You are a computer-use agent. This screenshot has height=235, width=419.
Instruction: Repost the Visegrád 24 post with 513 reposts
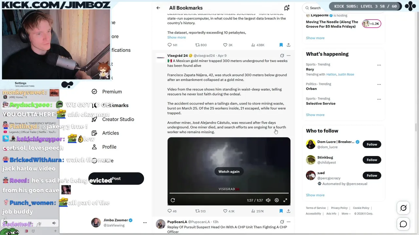(x=200, y=211)
